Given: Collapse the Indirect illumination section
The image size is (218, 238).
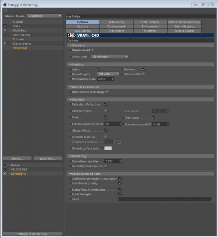Looking at the screenshot, I should tap(71, 87).
